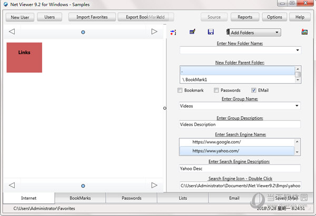The image size is (316, 216).
Task: Click the top blue circle slider marker
Action: pyautogui.click(x=83, y=32)
